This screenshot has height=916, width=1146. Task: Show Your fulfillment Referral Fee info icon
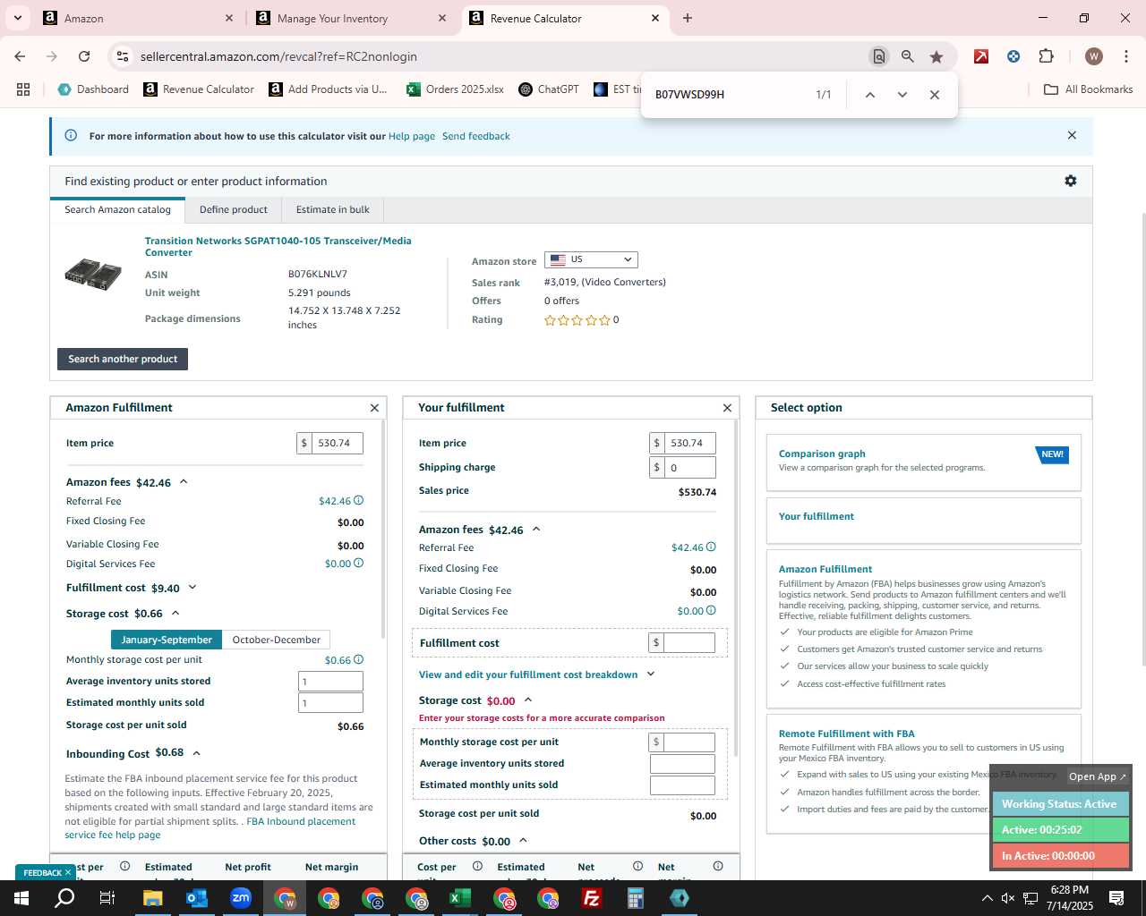[x=711, y=547]
